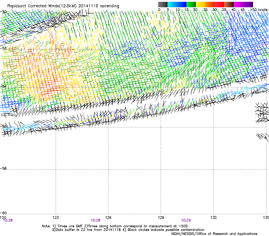Click the '132' longitude axis label
Viewport: 269px width, 236px height.
point(214,217)
